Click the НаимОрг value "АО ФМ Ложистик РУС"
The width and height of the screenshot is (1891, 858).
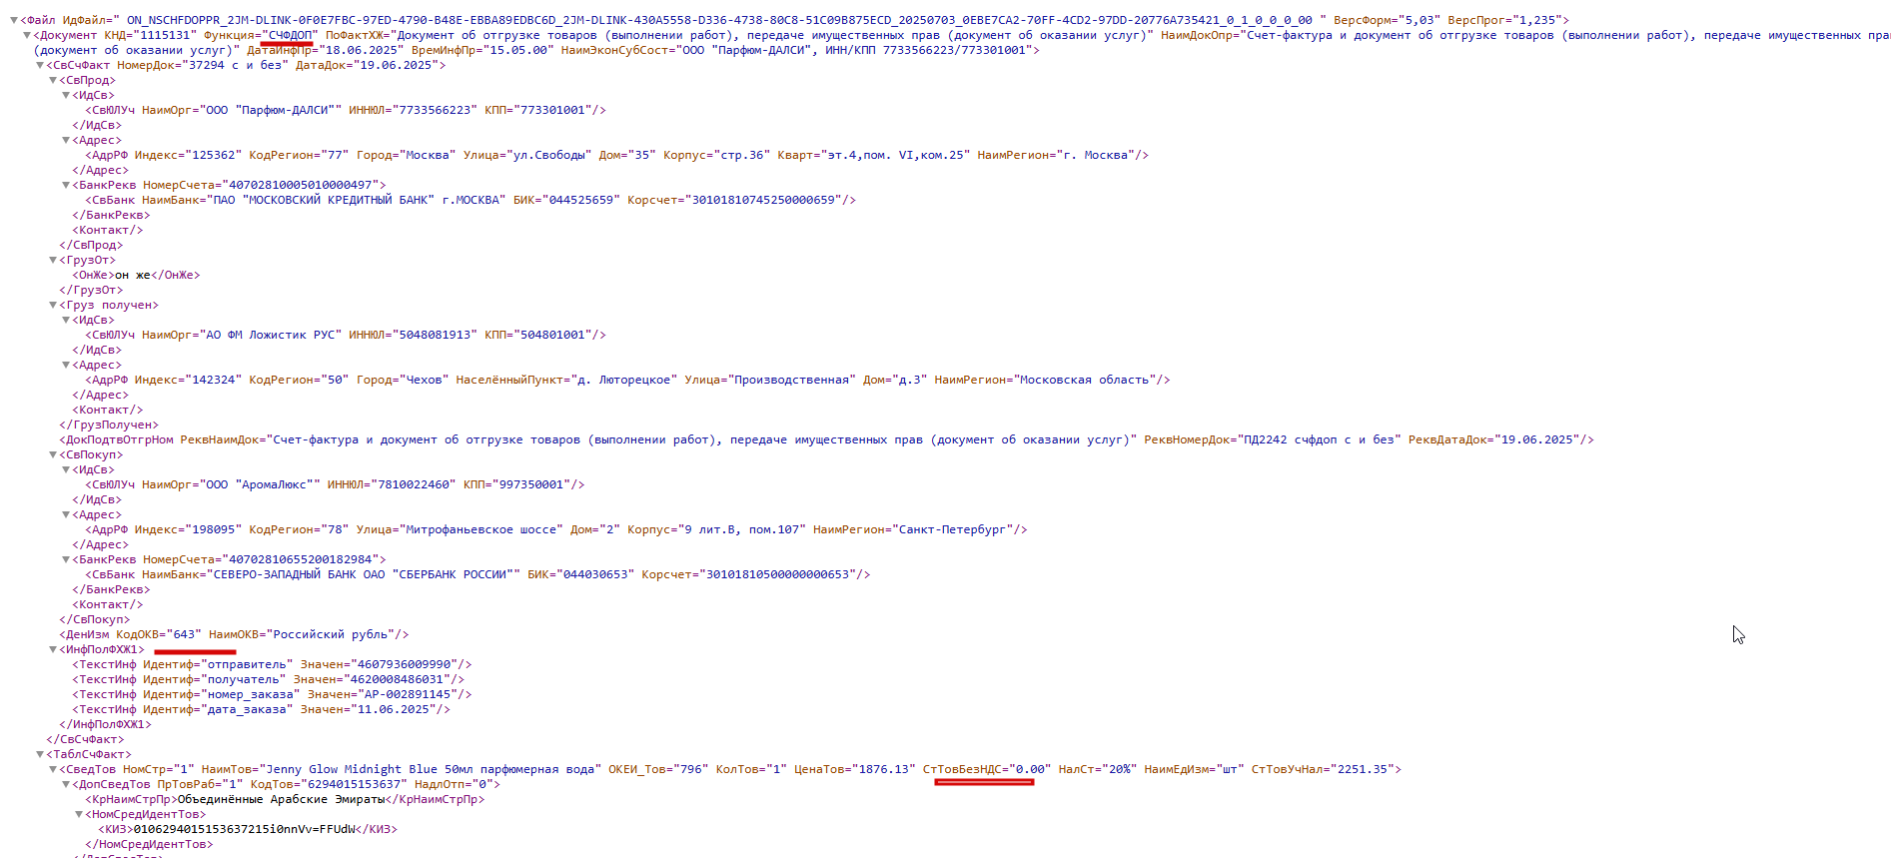pyautogui.click(x=271, y=335)
